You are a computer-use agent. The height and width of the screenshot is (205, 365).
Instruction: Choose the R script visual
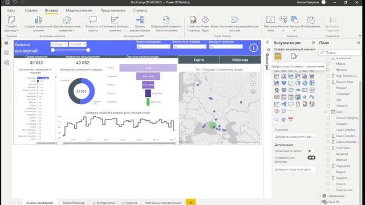click(305, 97)
